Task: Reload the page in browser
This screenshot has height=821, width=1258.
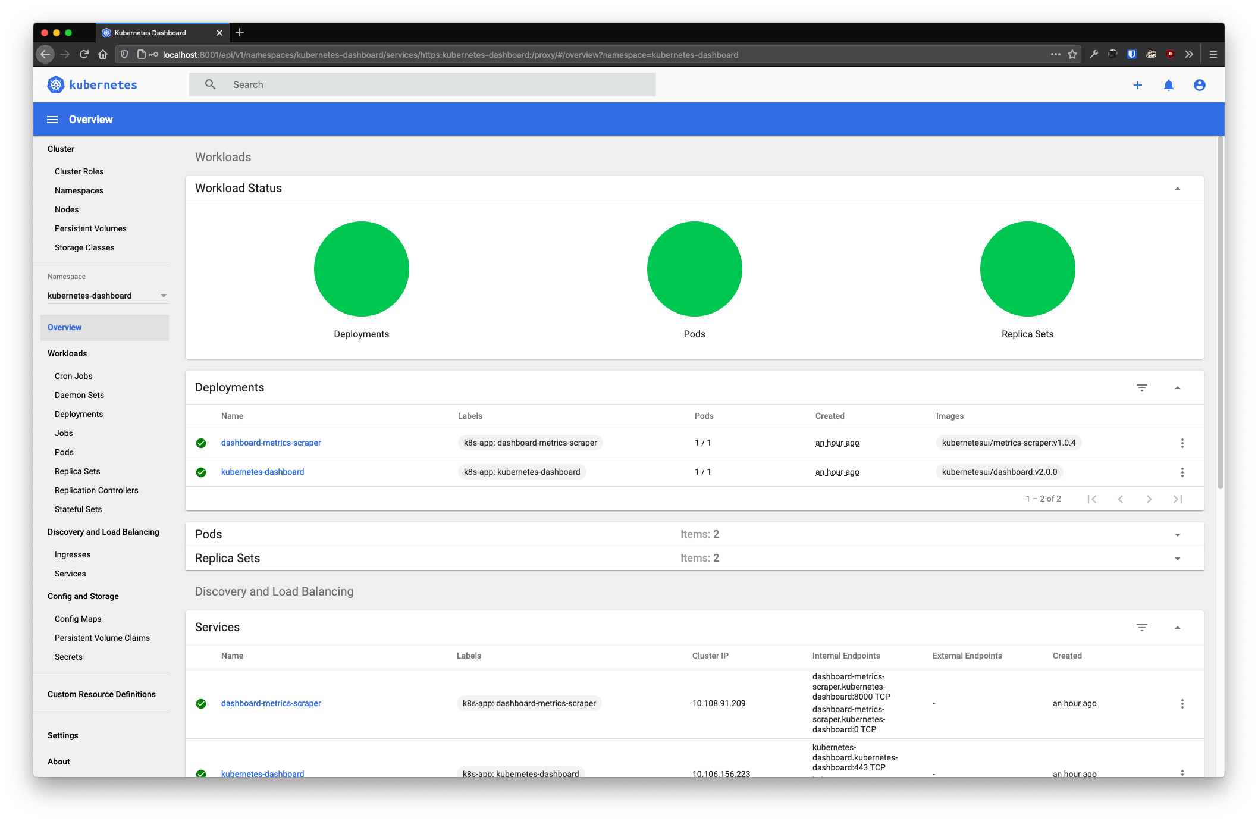Action: coord(84,54)
